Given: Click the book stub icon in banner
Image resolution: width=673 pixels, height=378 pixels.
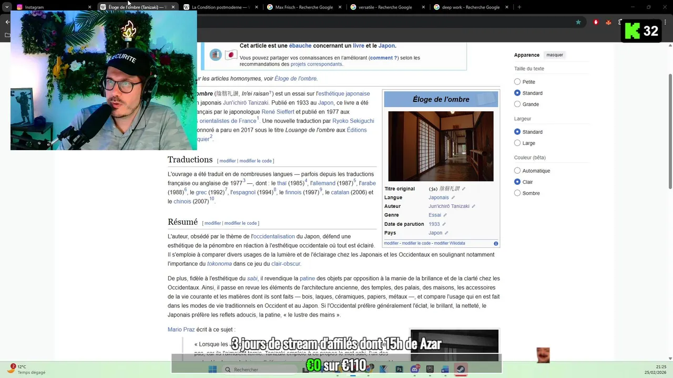Looking at the screenshot, I should (216, 55).
